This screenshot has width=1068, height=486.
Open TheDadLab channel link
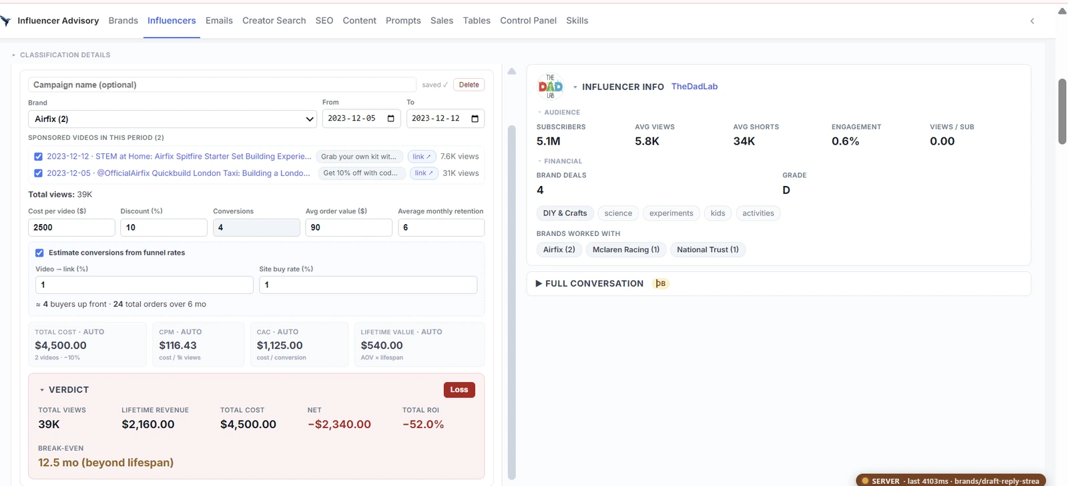(694, 87)
